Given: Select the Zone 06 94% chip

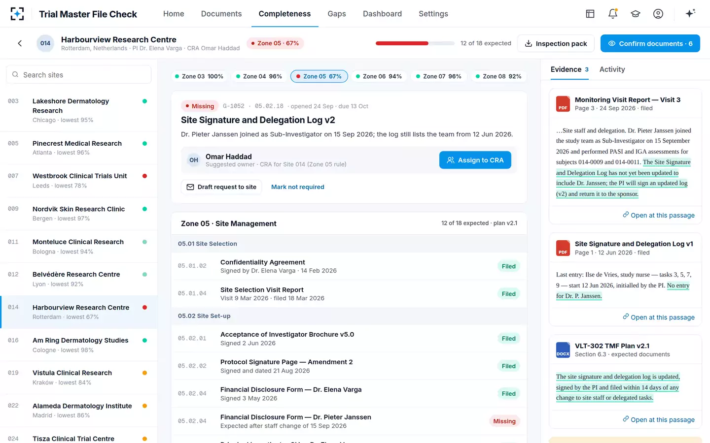Looking at the screenshot, I should (x=379, y=76).
